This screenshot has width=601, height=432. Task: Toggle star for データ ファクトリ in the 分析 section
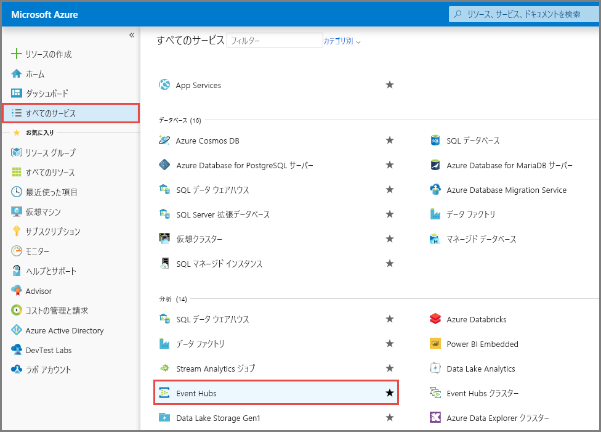pos(390,343)
